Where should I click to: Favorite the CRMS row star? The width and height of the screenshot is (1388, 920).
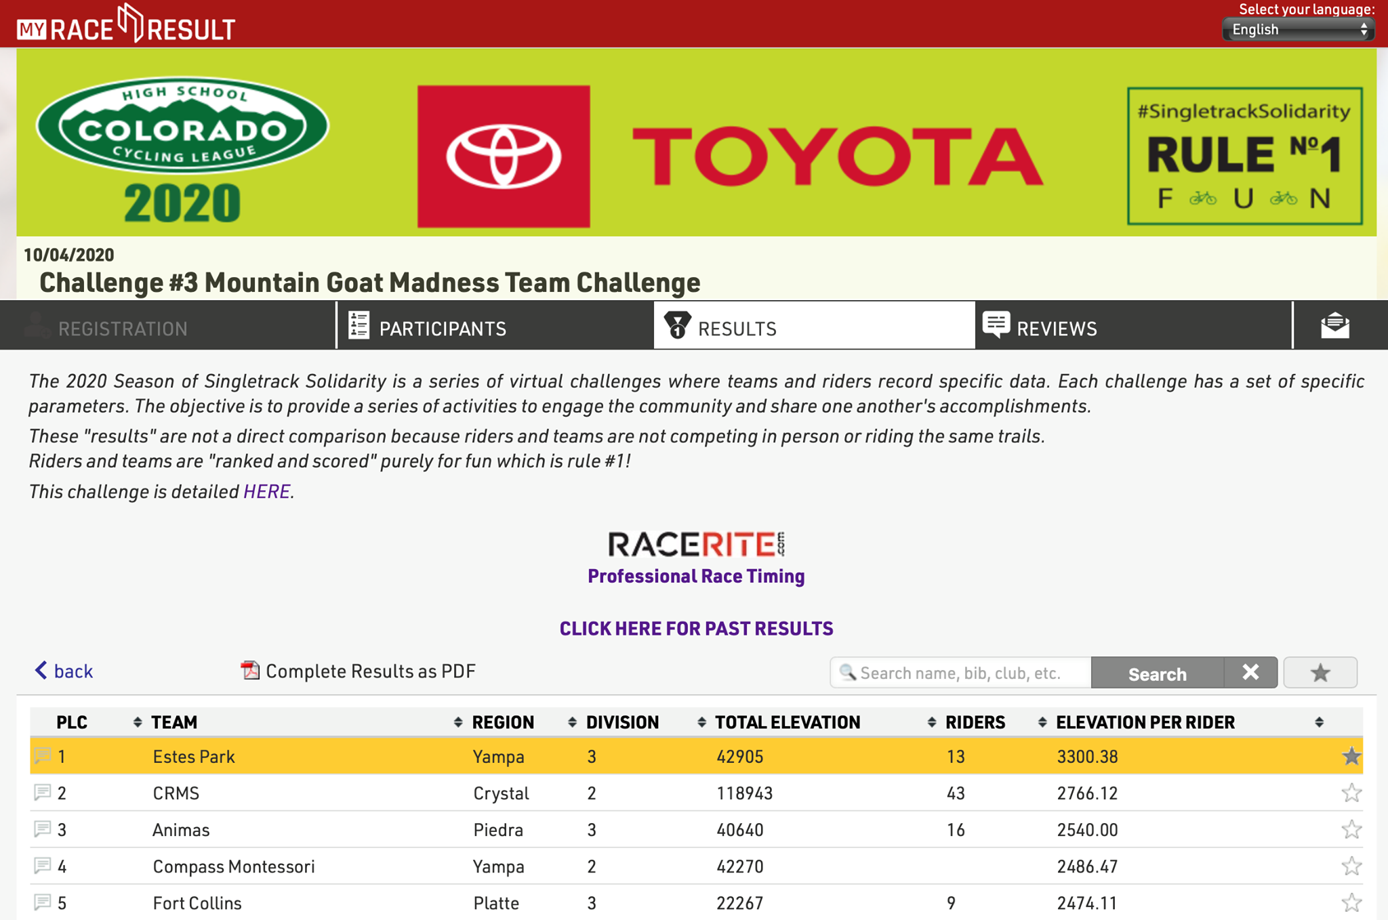pos(1351,793)
